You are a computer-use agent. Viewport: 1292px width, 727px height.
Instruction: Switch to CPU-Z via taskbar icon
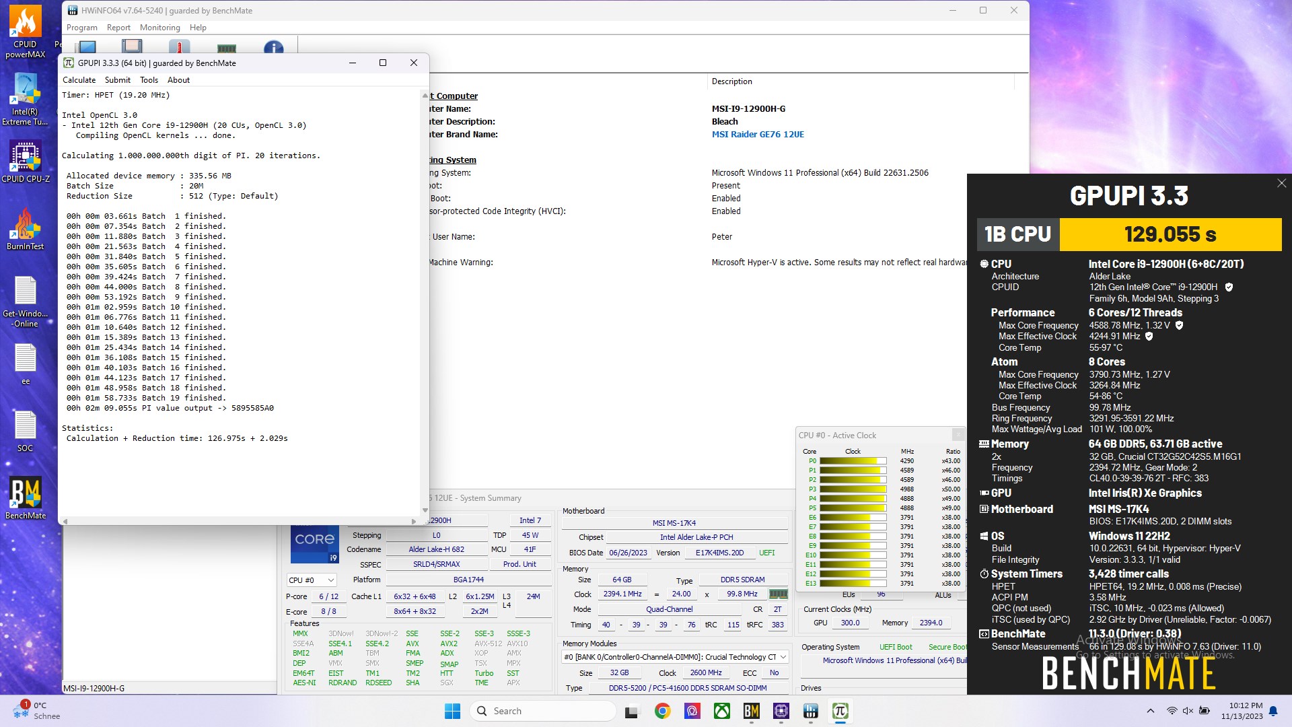click(x=781, y=711)
